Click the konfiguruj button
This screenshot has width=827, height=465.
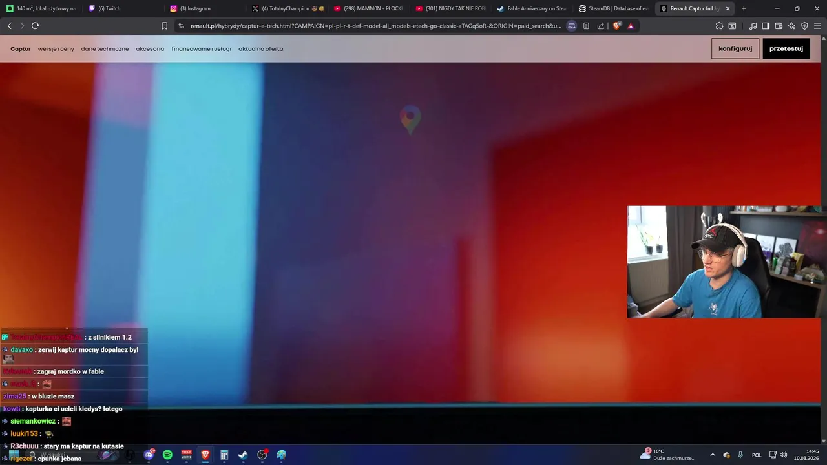point(735,48)
